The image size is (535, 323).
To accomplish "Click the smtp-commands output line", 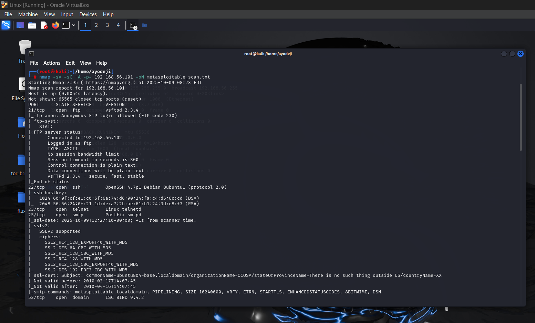I will point(205,292).
